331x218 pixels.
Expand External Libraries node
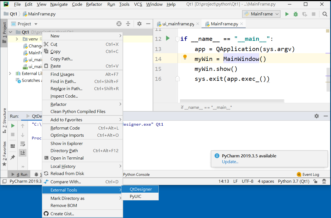click(10, 74)
